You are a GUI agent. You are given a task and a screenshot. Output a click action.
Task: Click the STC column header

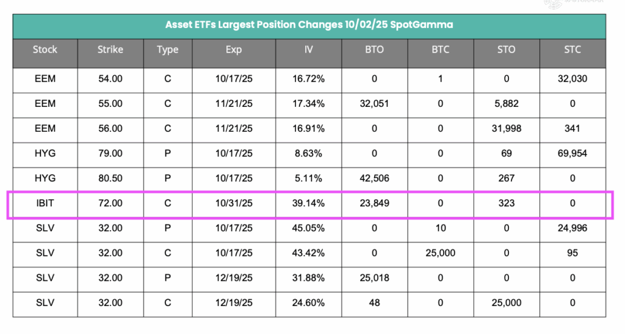[x=573, y=49]
